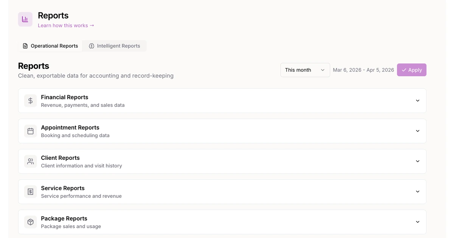Screen dimensions: 454x238
Task: Click the box Package Reports icon
Action: coord(31,222)
